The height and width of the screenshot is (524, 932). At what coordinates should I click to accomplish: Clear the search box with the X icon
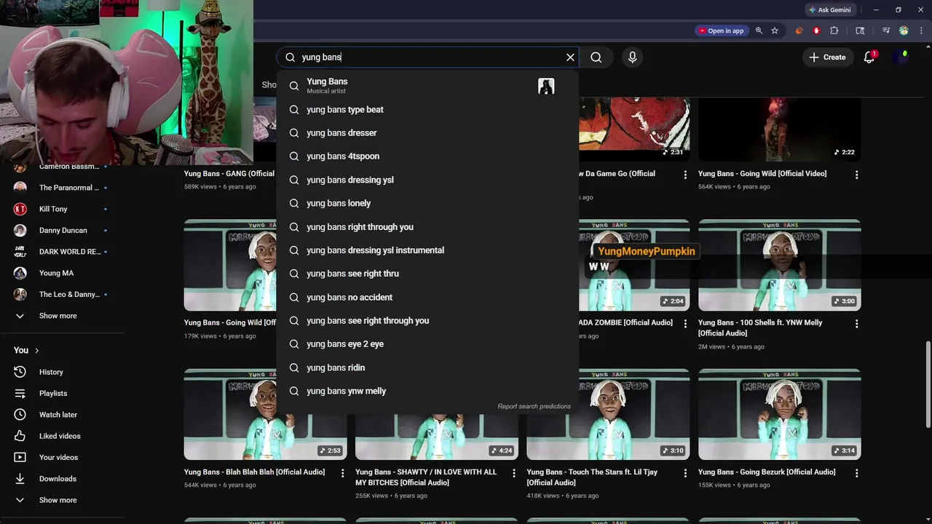pyautogui.click(x=570, y=57)
